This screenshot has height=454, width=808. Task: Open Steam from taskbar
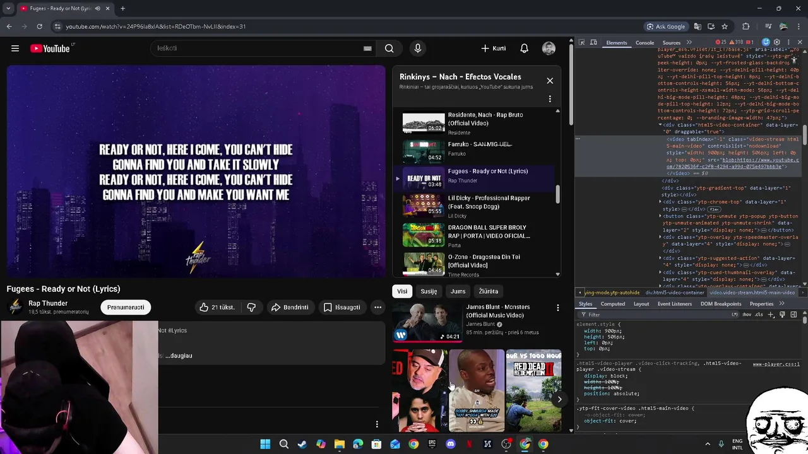click(302, 444)
